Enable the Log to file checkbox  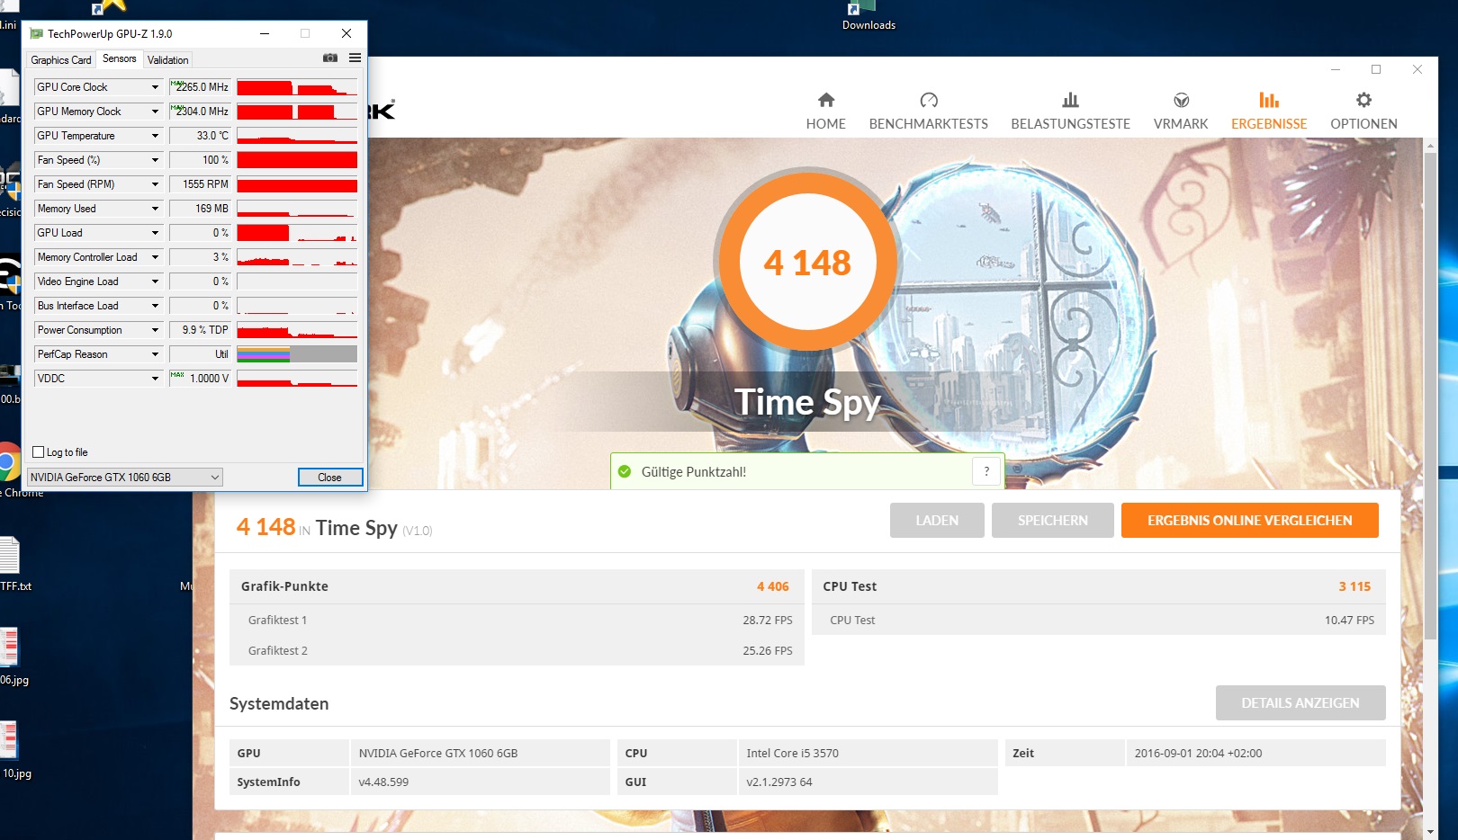(39, 452)
